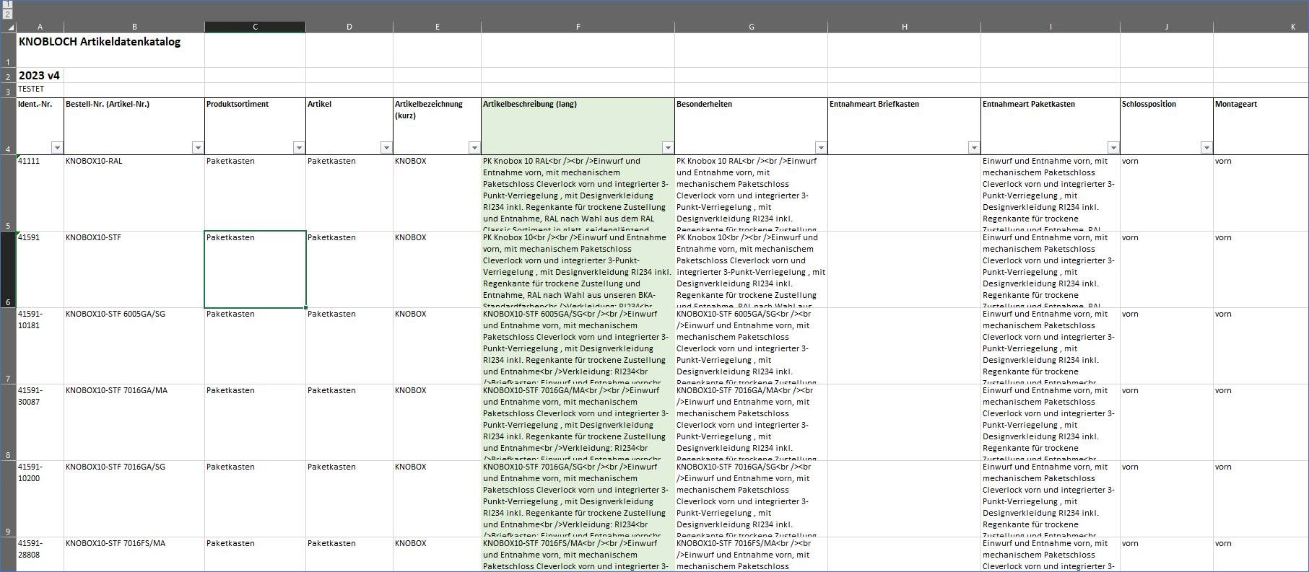Click outline level 2 button
Viewport: 1309px width, 572px height.
pyautogui.click(x=8, y=14)
